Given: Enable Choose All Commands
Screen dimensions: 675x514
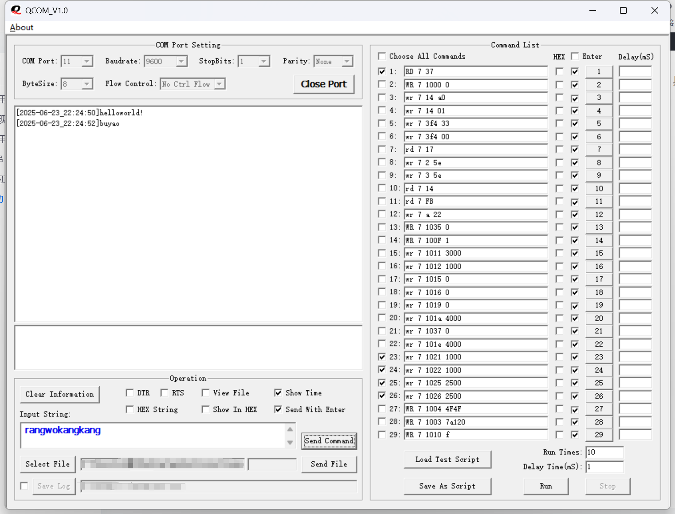Looking at the screenshot, I should (x=382, y=56).
